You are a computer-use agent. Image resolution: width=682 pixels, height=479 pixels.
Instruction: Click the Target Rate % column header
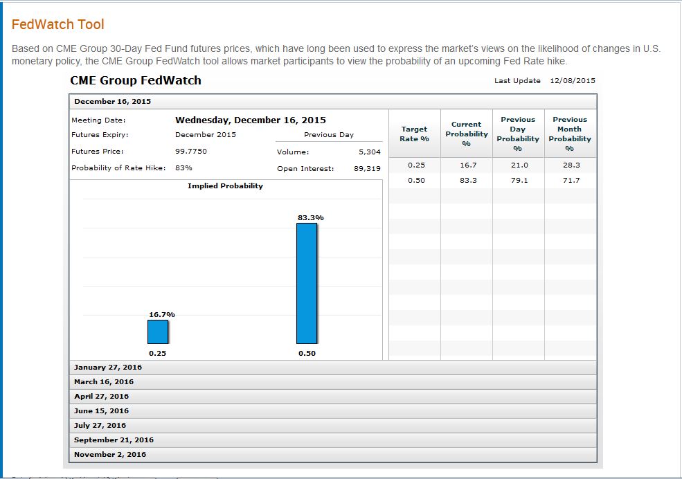click(415, 134)
